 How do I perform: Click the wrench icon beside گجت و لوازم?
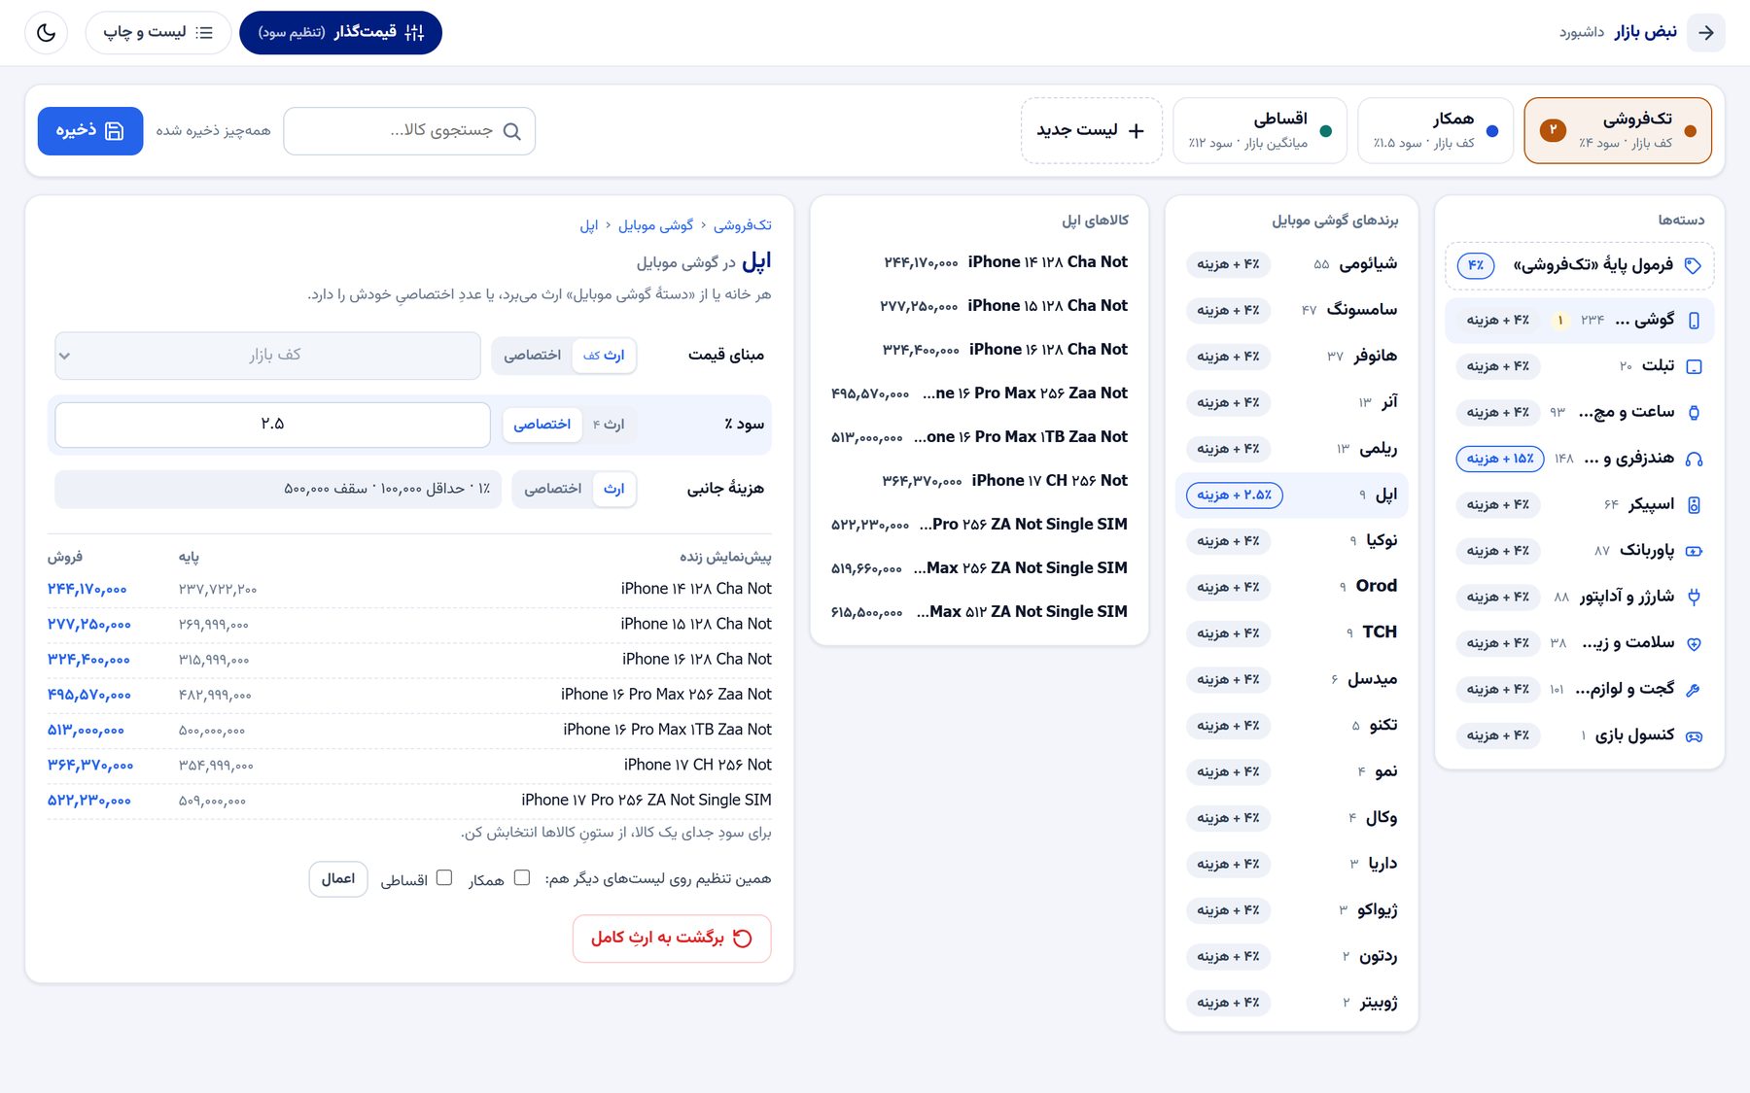coord(1694,689)
